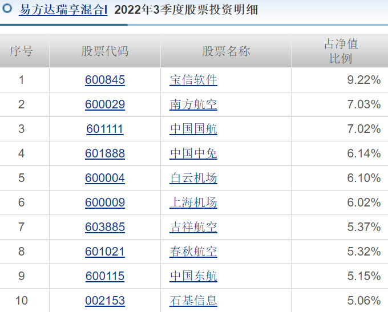Image resolution: width=388 pixels, height=312 pixels.
Task: Select the 7.03% value cell
Action: (x=339, y=104)
